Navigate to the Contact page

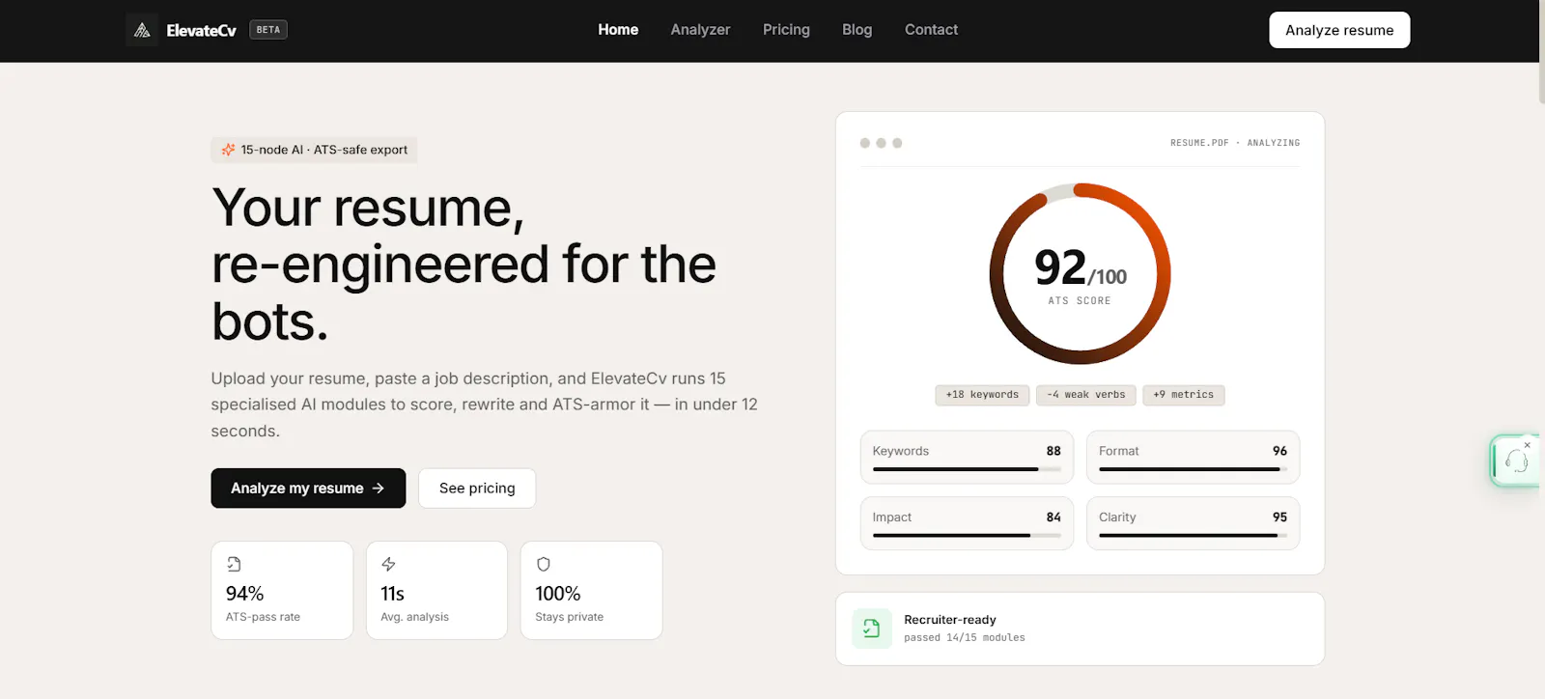931,30
